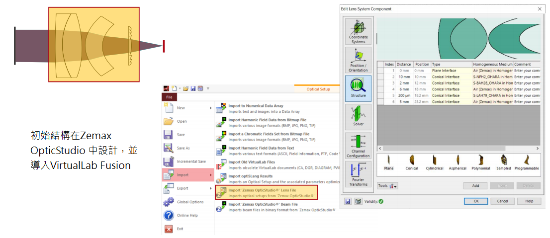Click the Cancel button

click(x=503, y=201)
